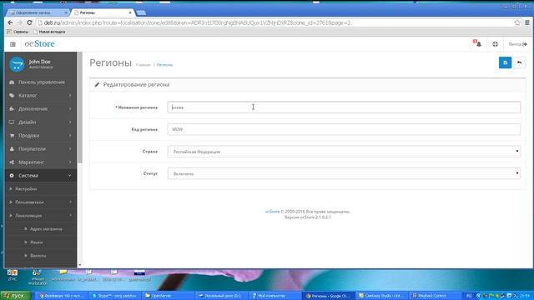Click the Регионы breadcrumb link

[x=164, y=65]
